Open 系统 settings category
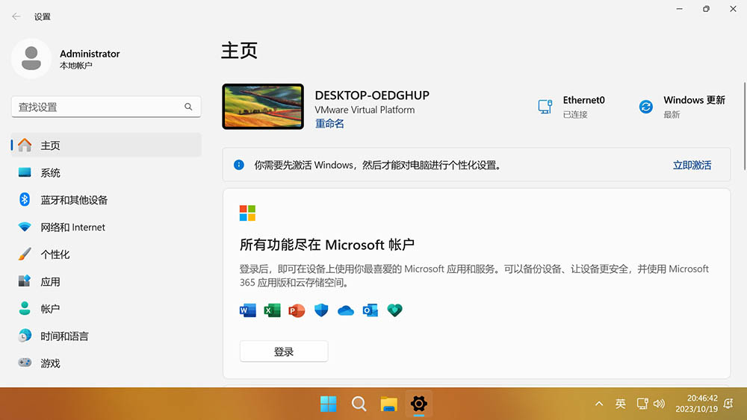 point(106,172)
